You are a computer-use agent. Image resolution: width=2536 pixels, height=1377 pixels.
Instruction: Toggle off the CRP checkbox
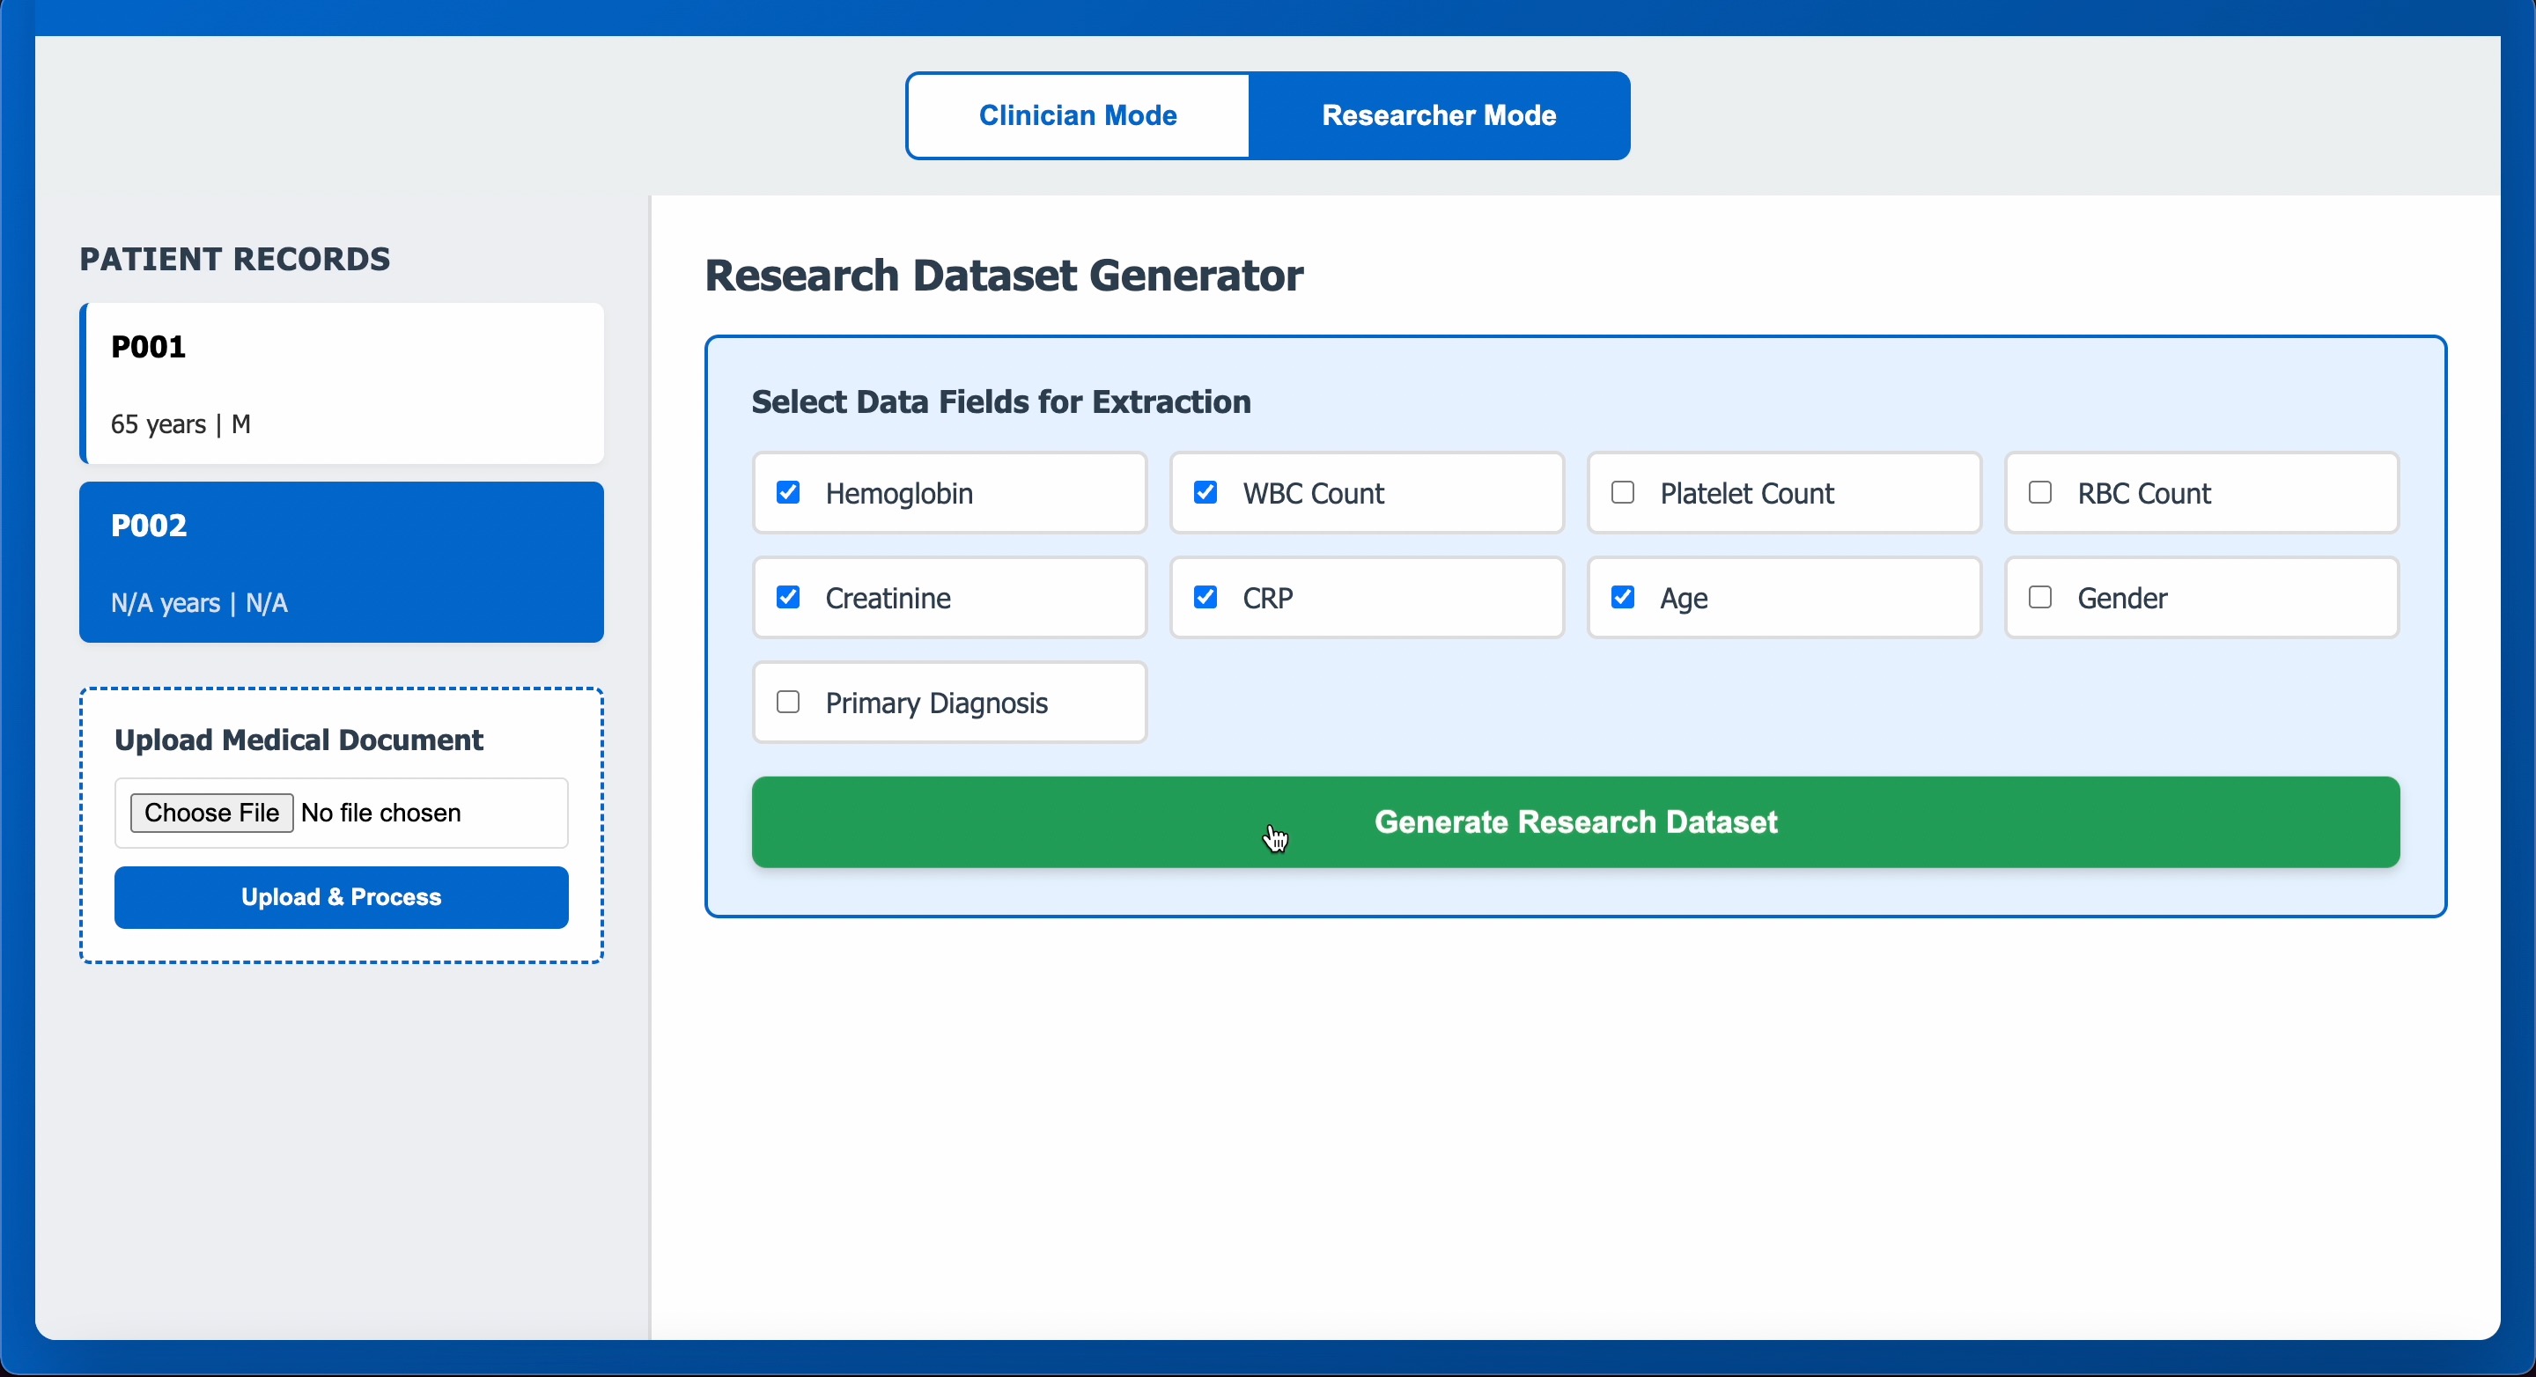point(1205,598)
